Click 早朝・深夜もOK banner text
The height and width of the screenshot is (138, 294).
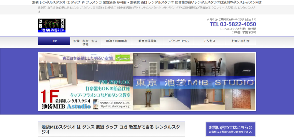tap(114, 82)
